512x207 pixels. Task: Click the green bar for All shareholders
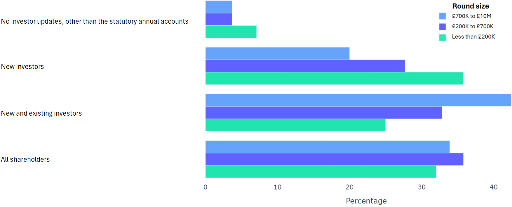[x=321, y=172]
